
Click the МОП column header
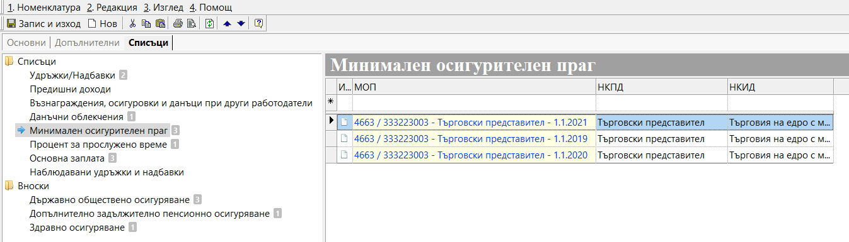[474, 87]
